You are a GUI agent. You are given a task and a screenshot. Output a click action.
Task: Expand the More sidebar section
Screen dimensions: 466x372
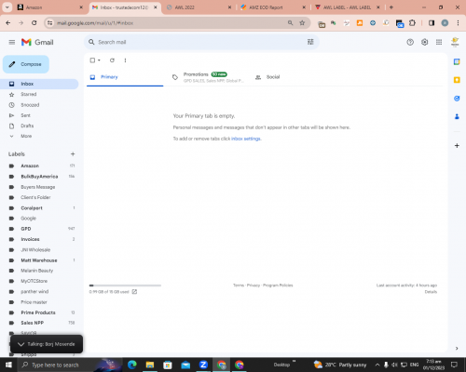[39, 136]
